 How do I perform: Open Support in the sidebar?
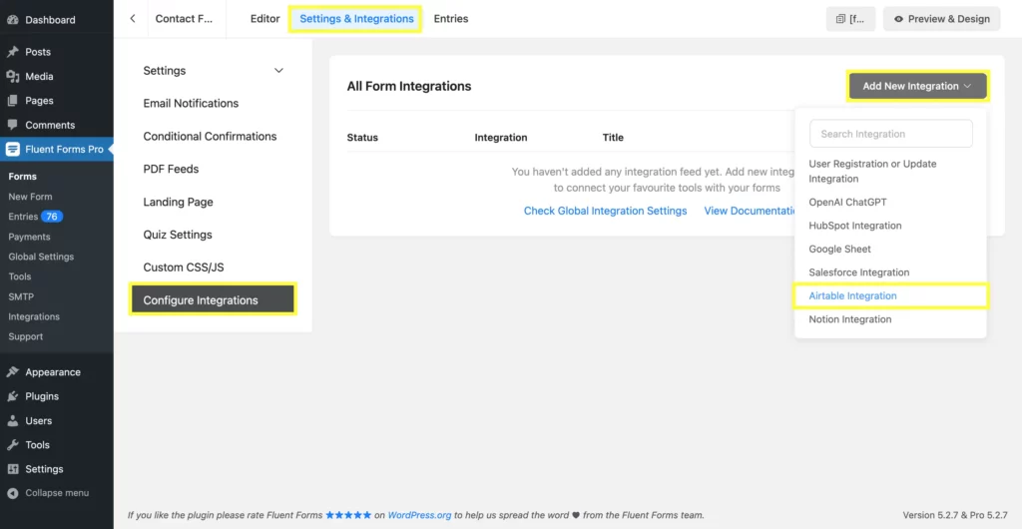pos(25,336)
